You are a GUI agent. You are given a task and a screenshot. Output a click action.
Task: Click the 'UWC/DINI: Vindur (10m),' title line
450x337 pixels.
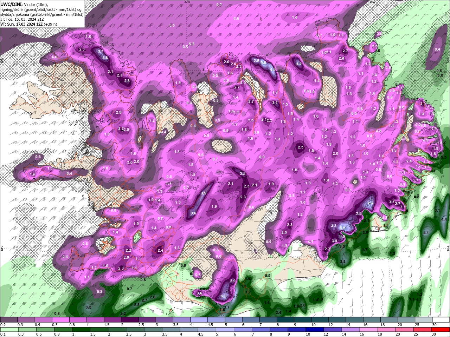point(24,4)
